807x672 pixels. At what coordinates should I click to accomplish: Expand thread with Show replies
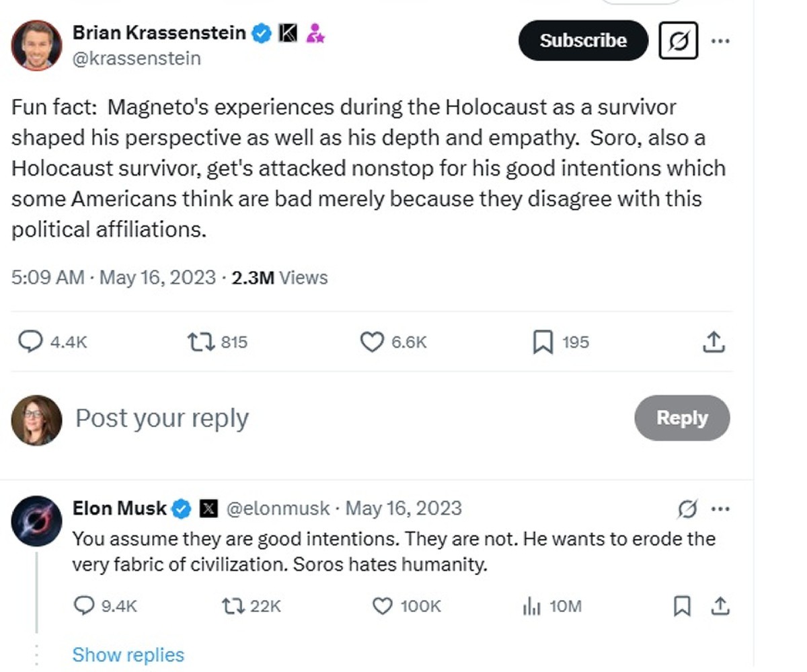coord(128,655)
